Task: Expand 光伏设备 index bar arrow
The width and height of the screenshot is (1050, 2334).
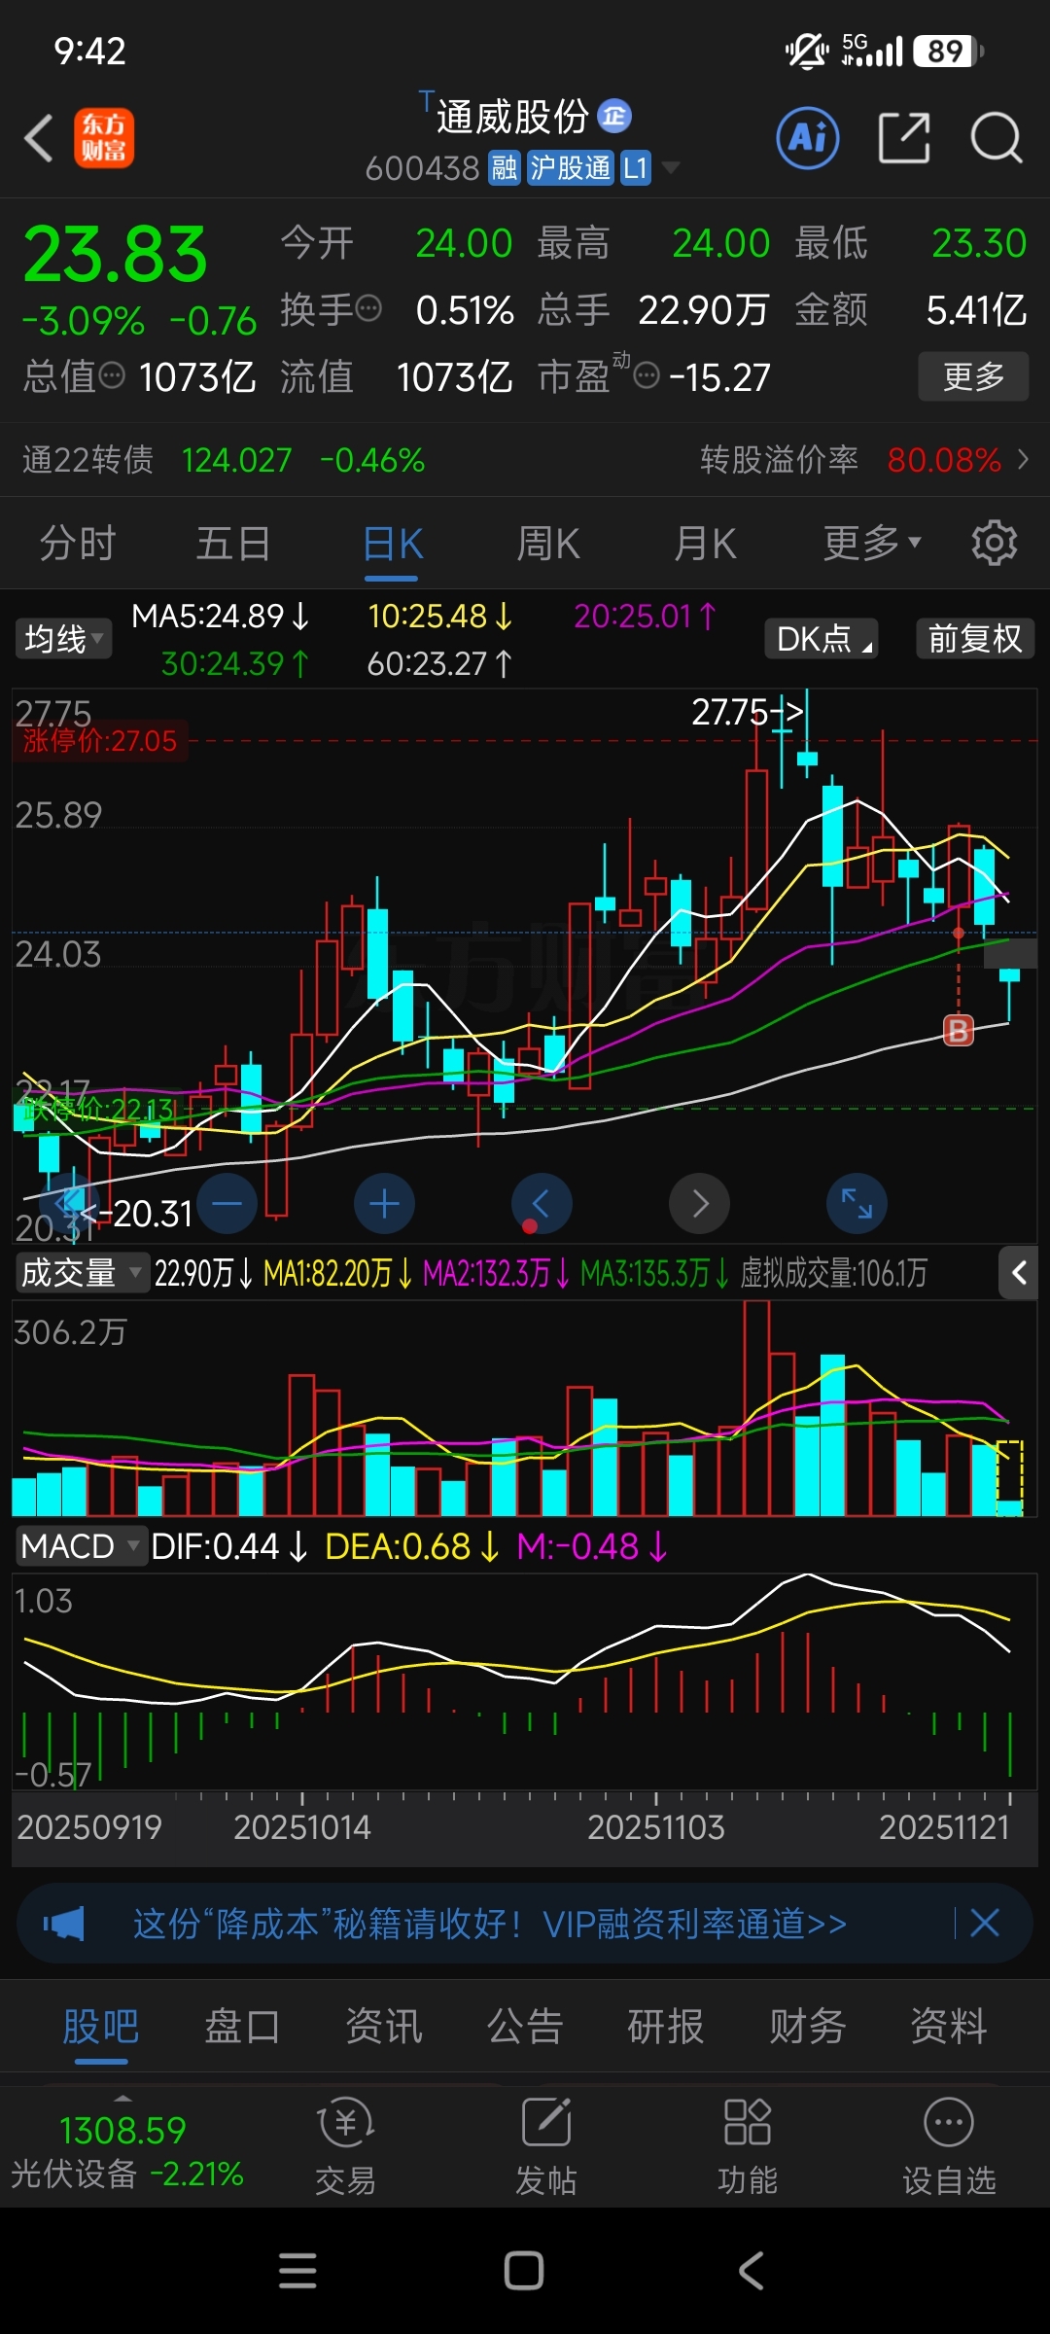Action: click(x=122, y=2099)
